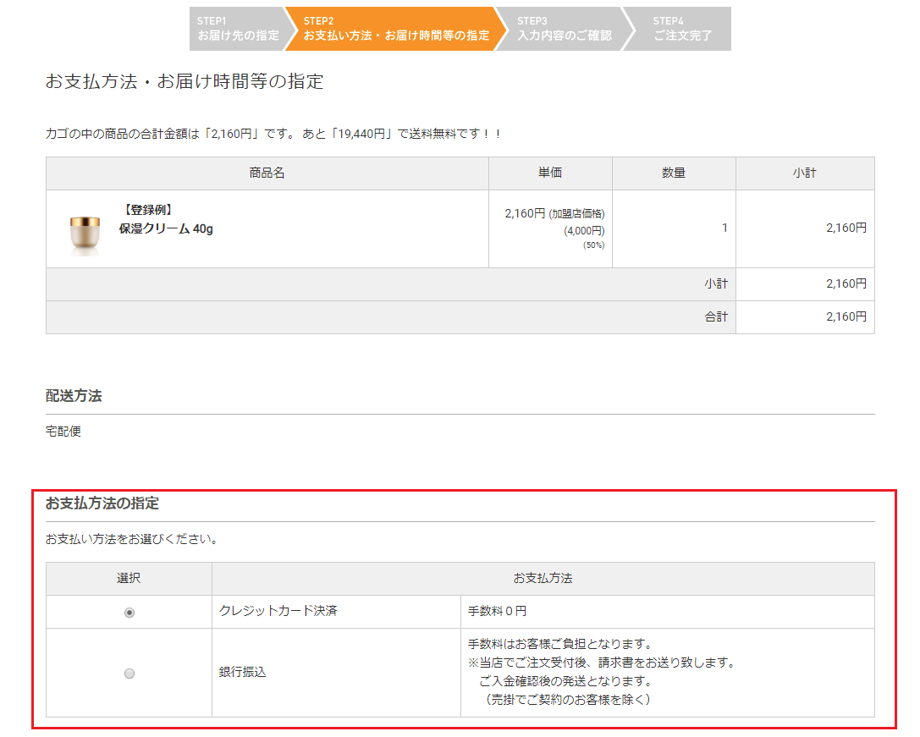Click the 合計 row label
920x737 pixels.
pyautogui.click(x=715, y=317)
